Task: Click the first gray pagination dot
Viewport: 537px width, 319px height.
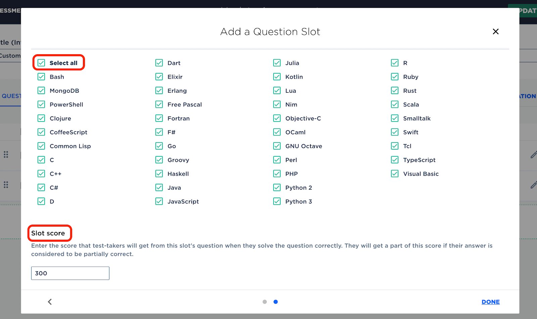Action: (265, 302)
